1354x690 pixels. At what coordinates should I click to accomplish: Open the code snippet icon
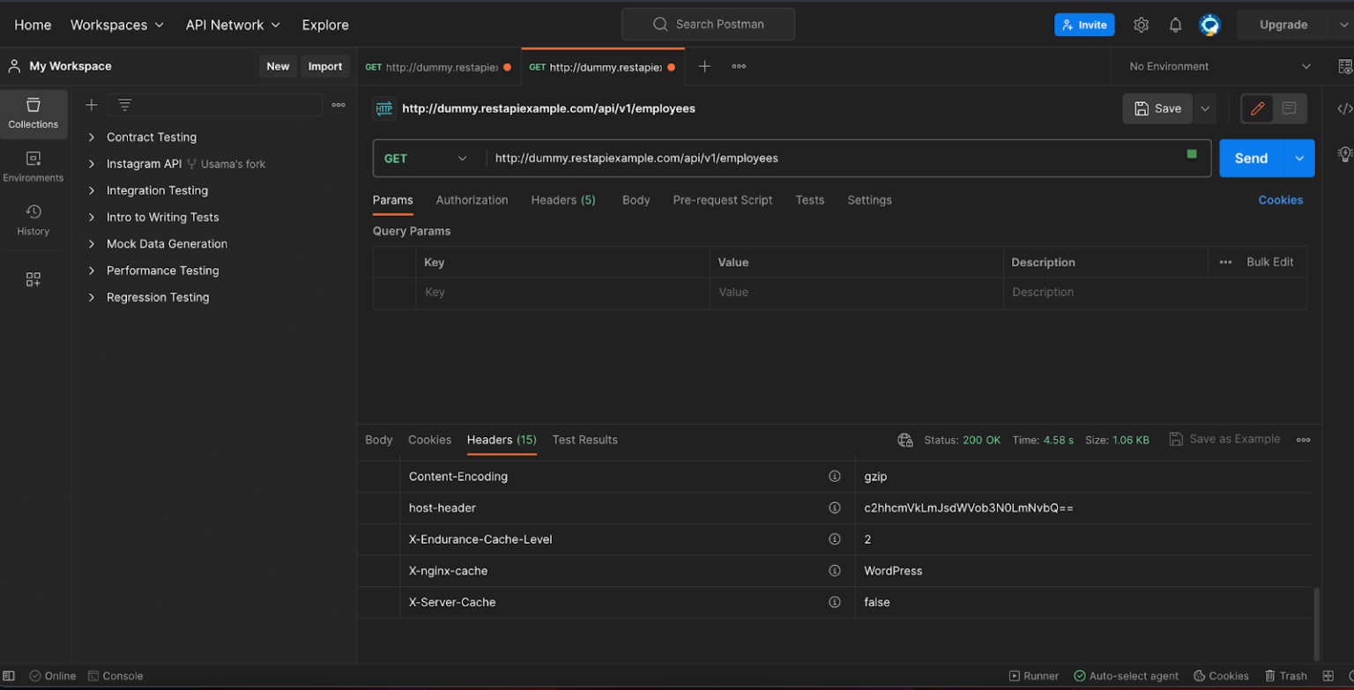click(1344, 108)
